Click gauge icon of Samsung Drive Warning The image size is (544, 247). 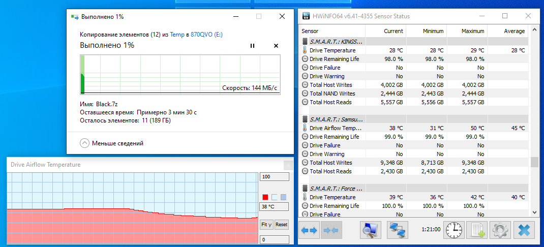click(x=305, y=154)
